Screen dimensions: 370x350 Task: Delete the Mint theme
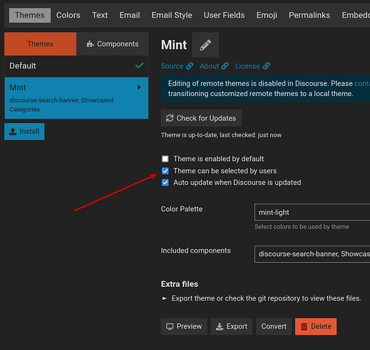click(x=316, y=326)
